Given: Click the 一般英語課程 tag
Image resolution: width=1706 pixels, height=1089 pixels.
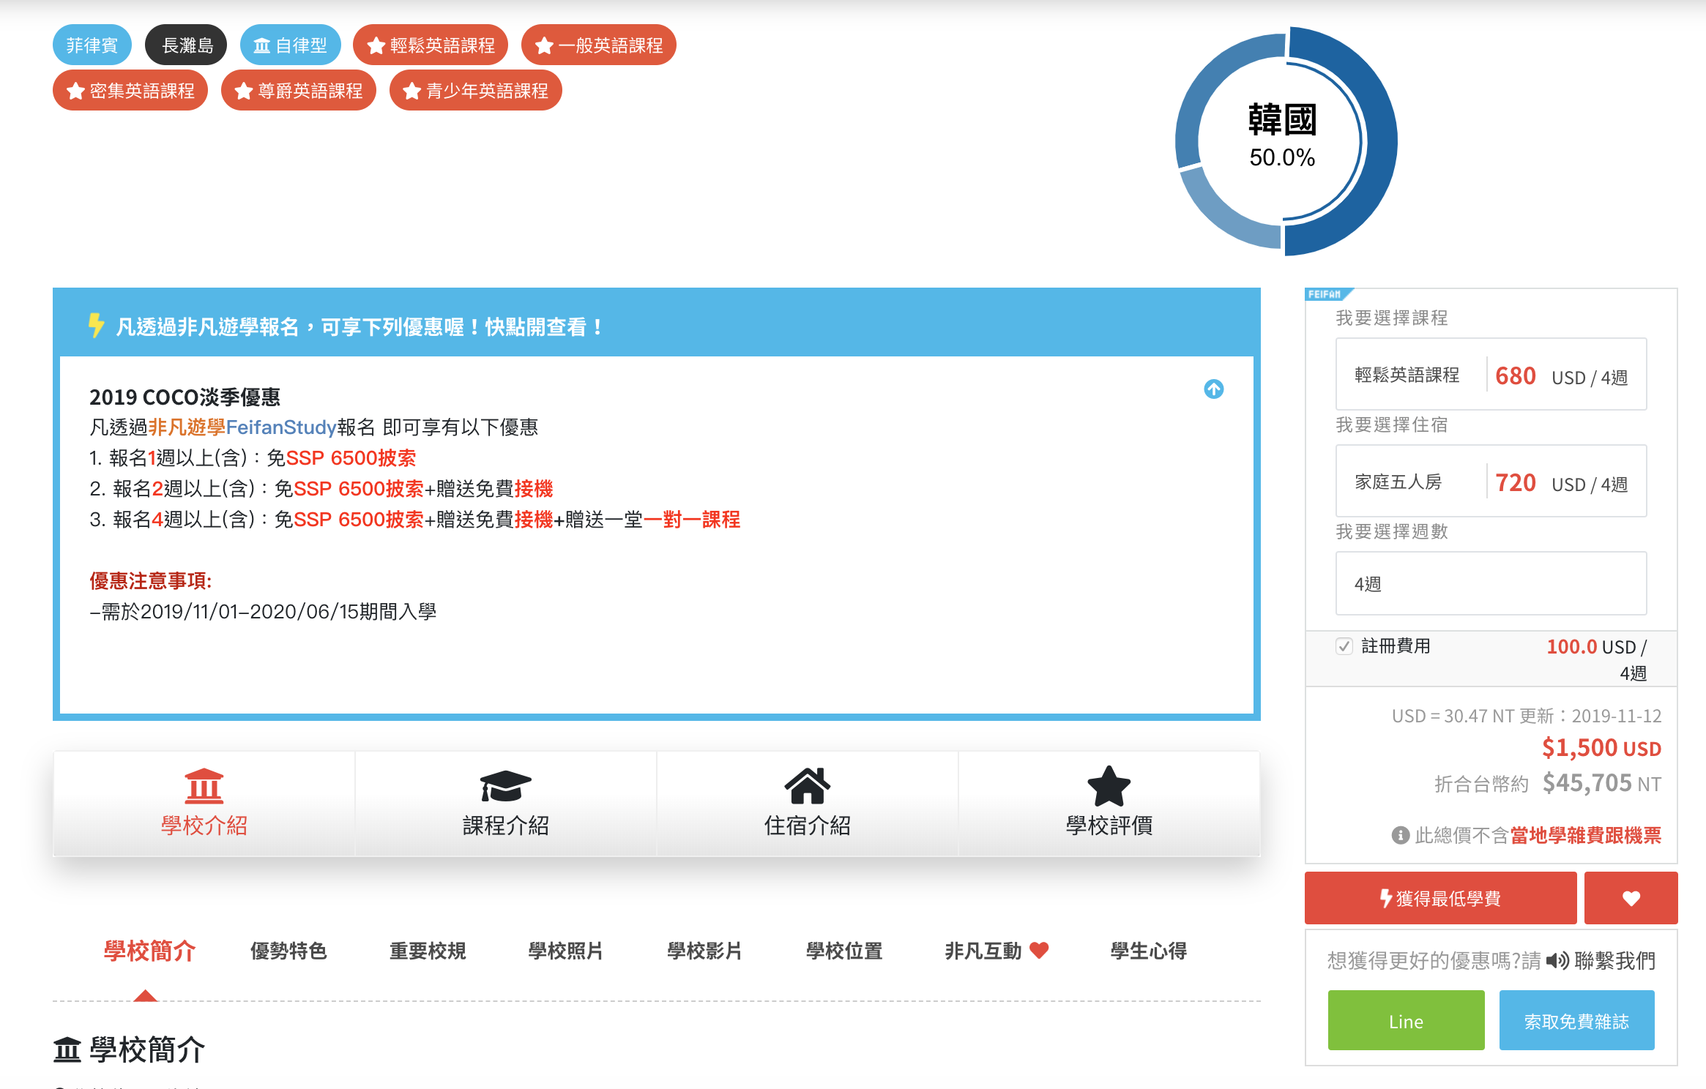Looking at the screenshot, I should [598, 45].
